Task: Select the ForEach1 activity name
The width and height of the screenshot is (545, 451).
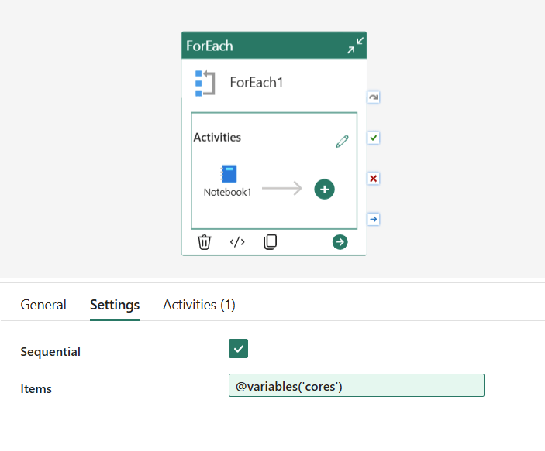Action: (x=257, y=83)
